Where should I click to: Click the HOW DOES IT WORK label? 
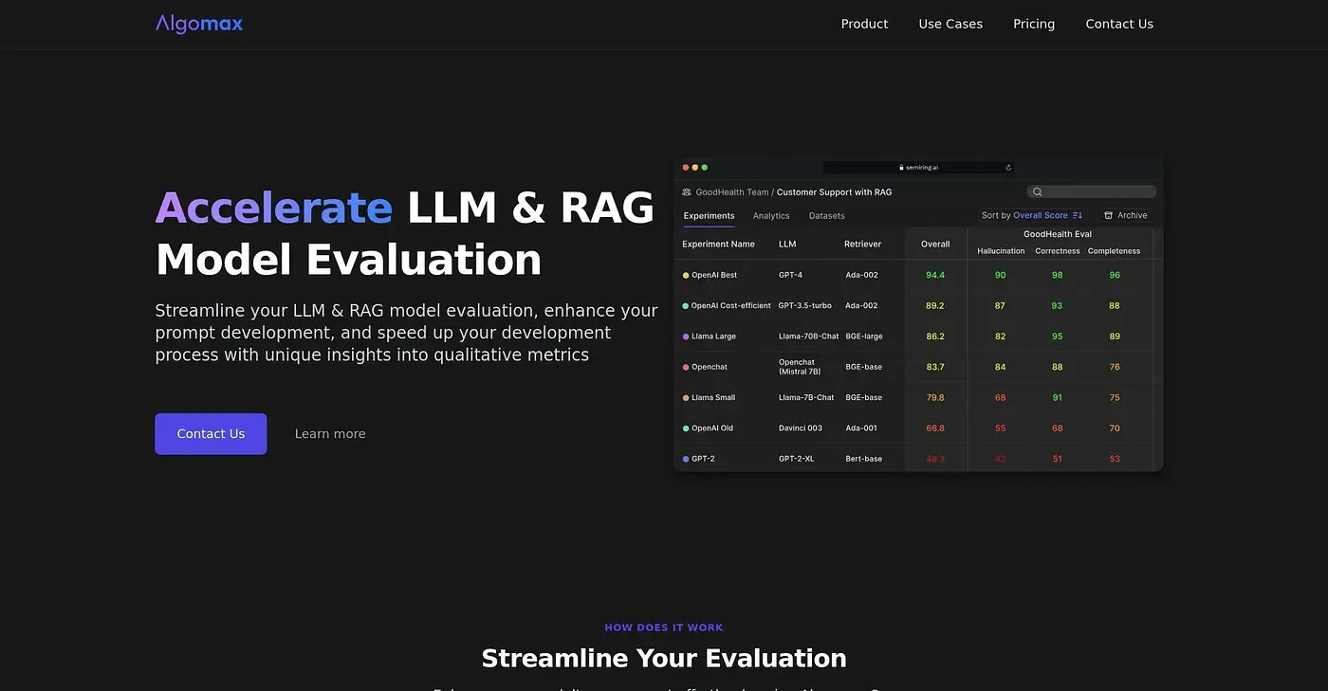tap(664, 627)
